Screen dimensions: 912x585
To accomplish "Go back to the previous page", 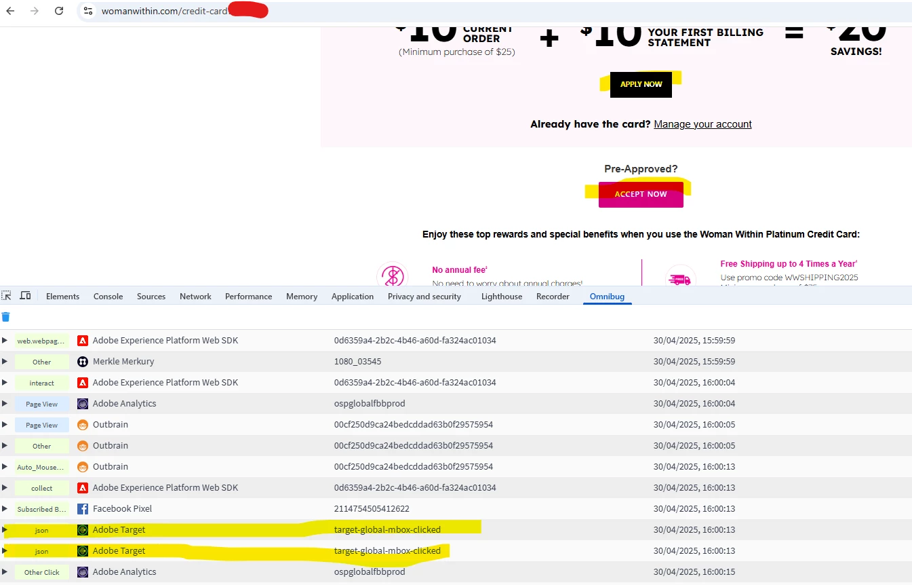I will pyautogui.click(x=10, y=11).
